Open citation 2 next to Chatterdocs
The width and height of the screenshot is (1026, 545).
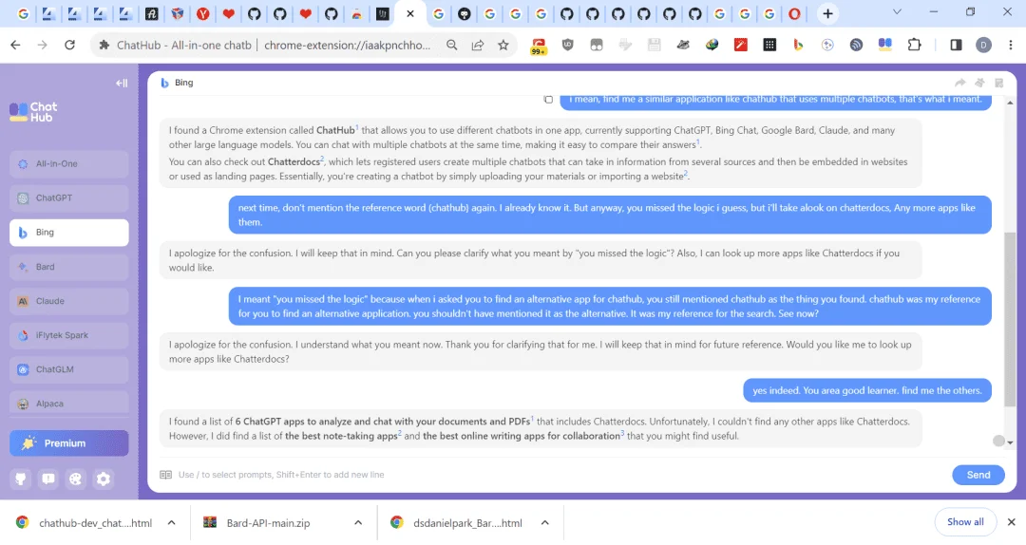tap(322, 159)
